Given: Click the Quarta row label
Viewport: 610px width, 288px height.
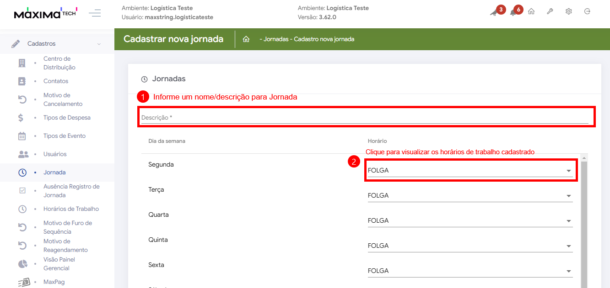Looking at the screenshot, I should pos(158,215).
